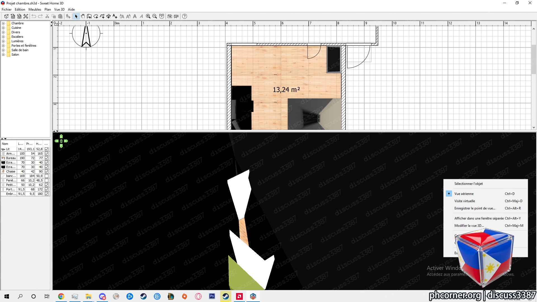Expand the Cuisine furniture category

point(3,28)
